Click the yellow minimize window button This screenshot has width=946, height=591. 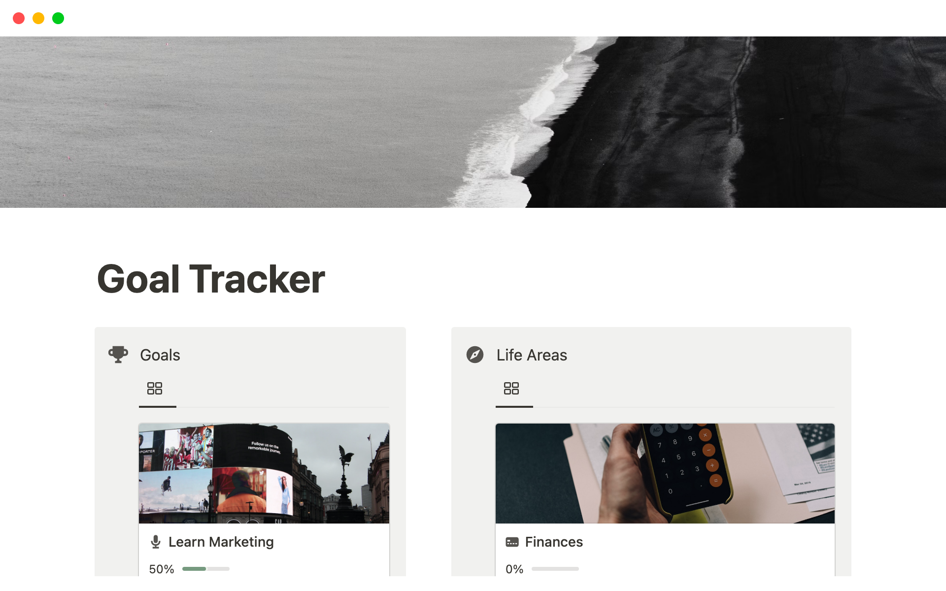pyautogui.click(x=38, y=18)
